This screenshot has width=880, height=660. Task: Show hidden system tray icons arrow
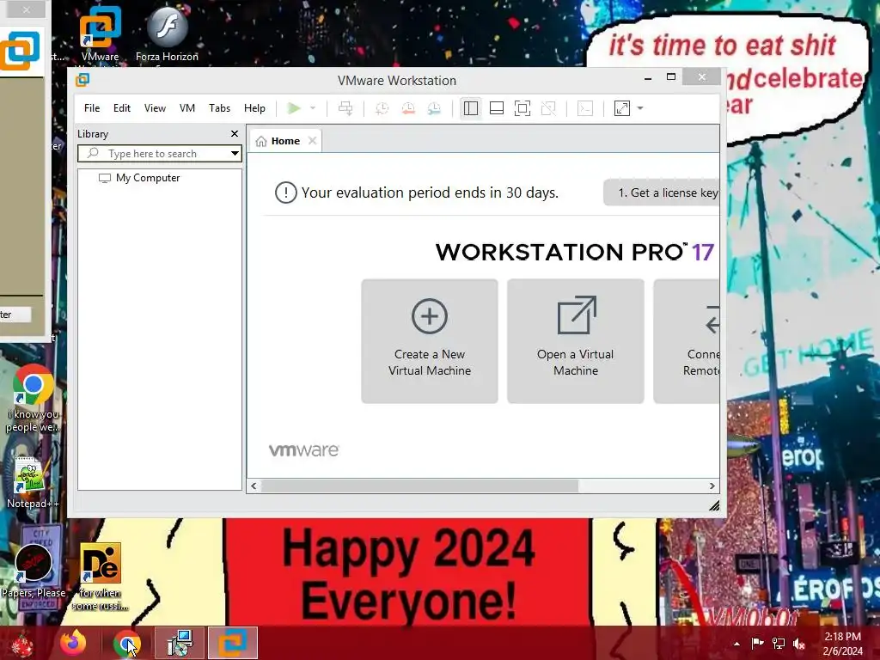736,644
